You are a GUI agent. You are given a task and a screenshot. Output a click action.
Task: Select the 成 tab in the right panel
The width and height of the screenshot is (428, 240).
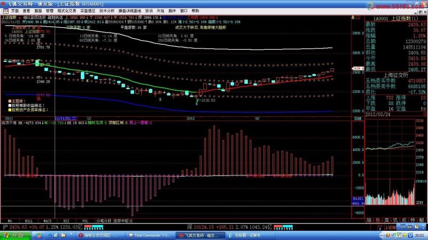click(404, 220)
